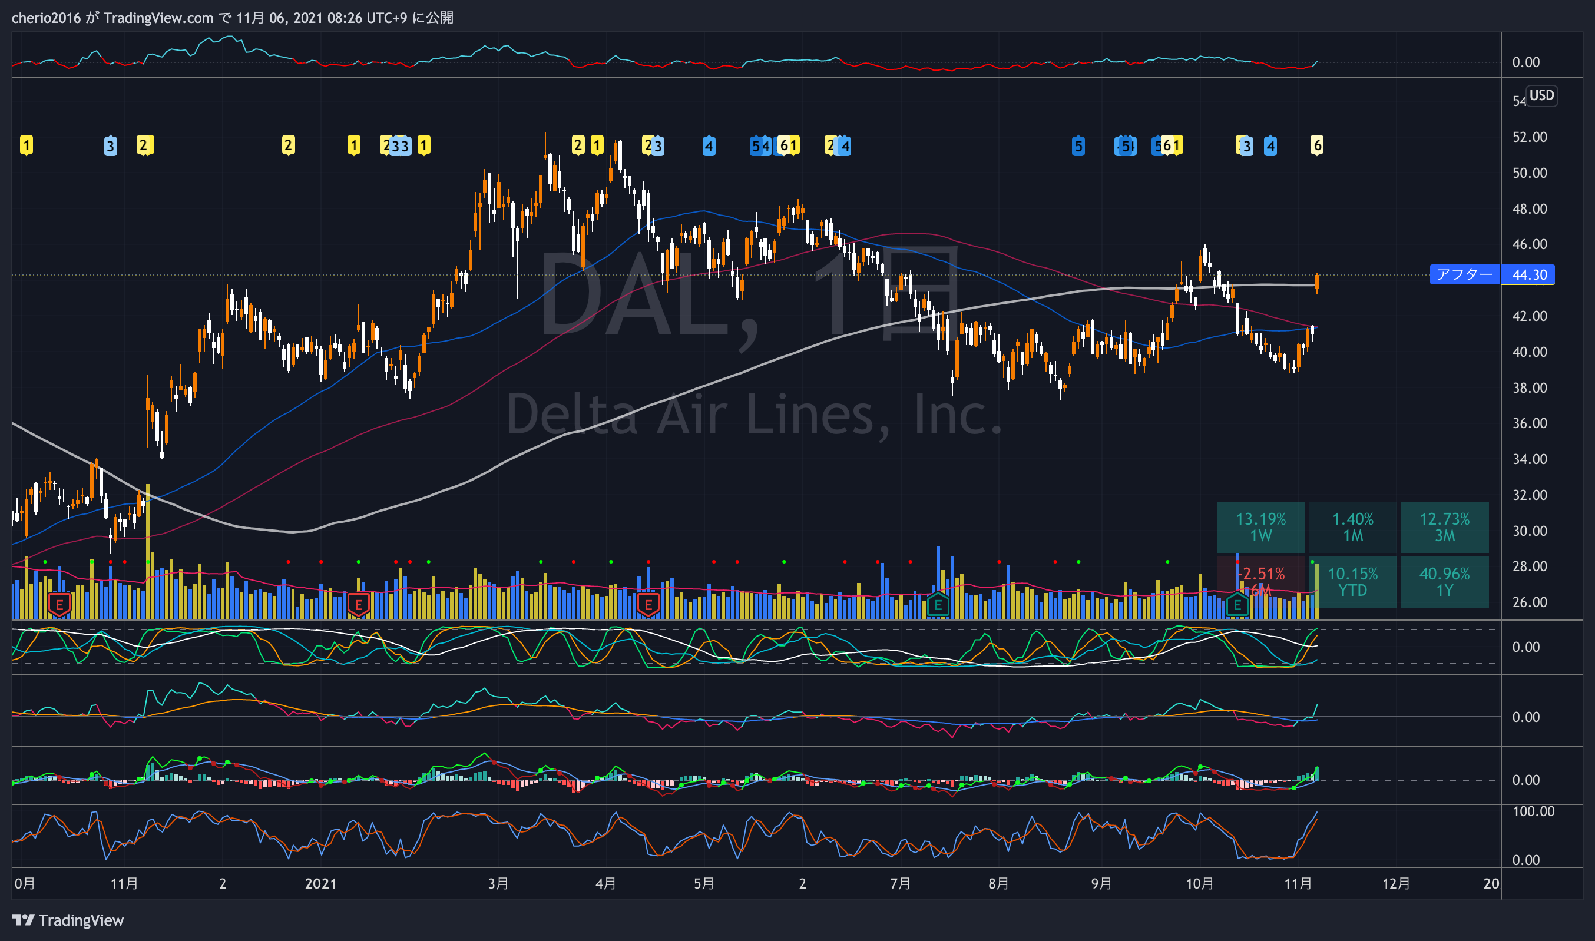The image size is (1595, 941).
Task: Open the USD currency selector
Action: point(1541,96)
